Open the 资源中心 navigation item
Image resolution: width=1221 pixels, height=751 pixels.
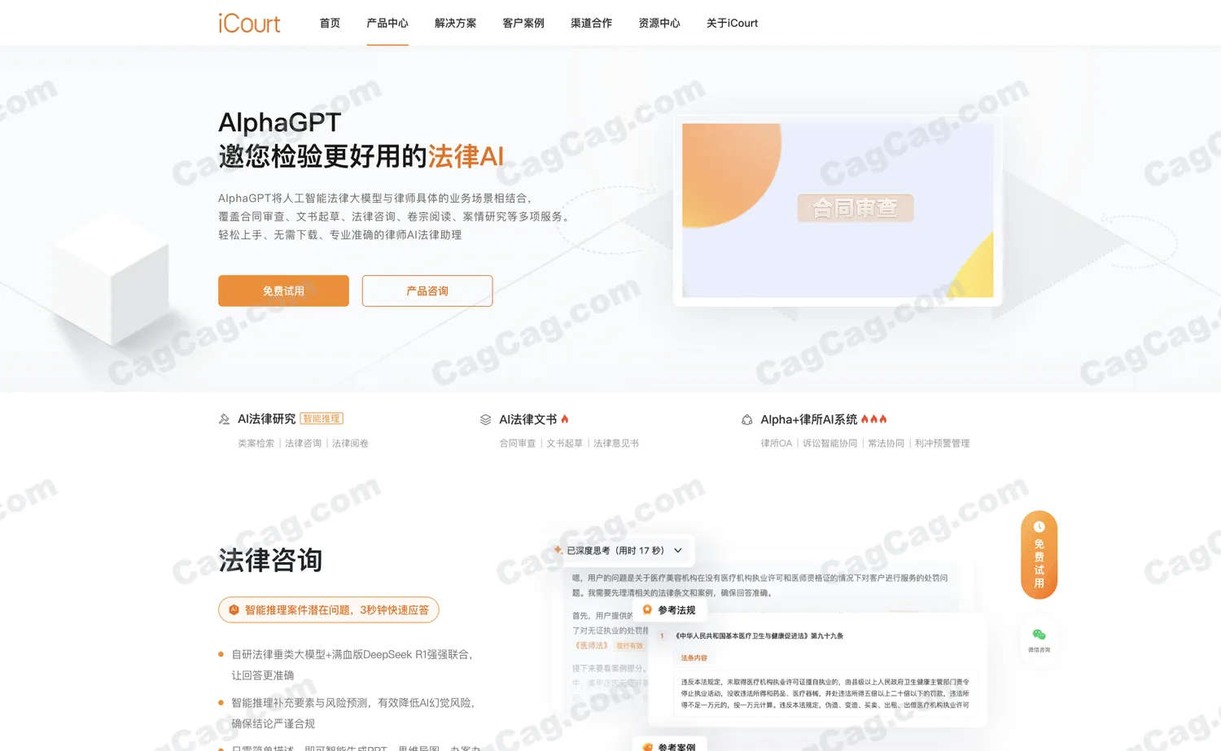[x=659, y=23]
